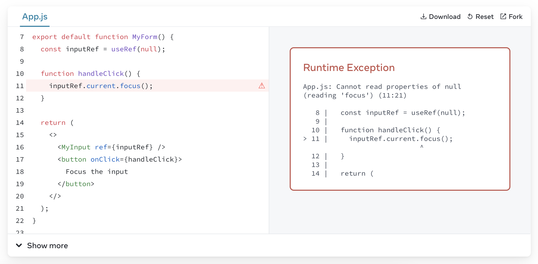The height and width of the screenshot is (264, 538).
Task: Click 'return (' in the error code frame
Action: click(357, 173)
